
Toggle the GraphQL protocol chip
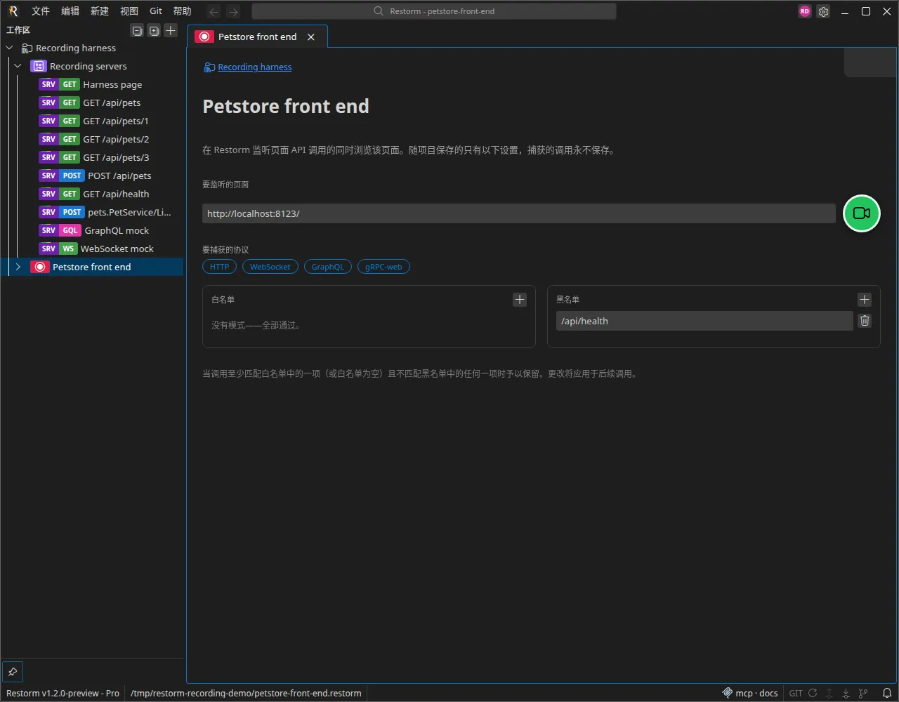pyautogui.click(x=328, y=267)
